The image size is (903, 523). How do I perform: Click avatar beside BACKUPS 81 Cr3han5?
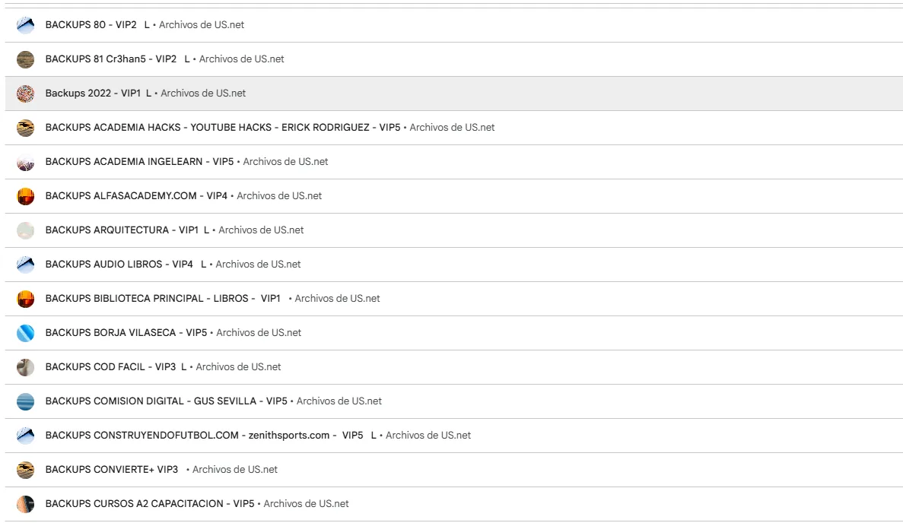tap(26, 59)
